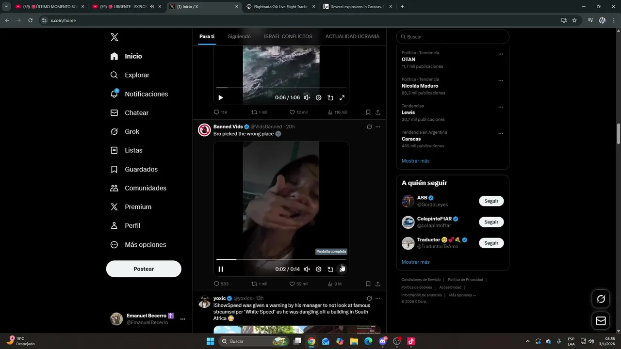Open Emanuel Becerro account menu dots

click(x=183, y=319)
